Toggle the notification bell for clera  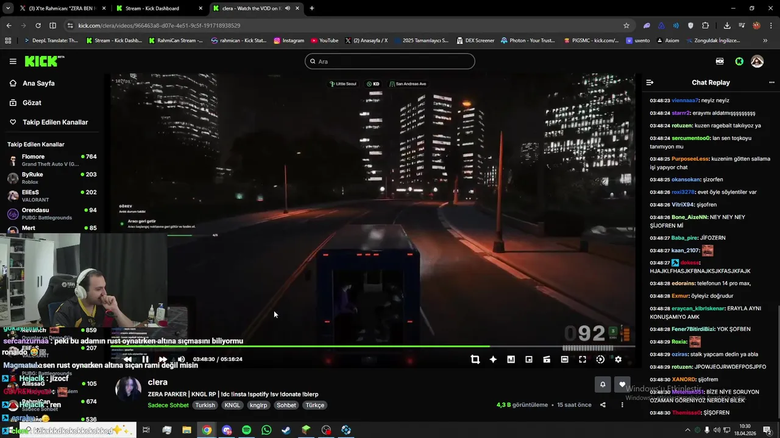[x=603, y=384]
